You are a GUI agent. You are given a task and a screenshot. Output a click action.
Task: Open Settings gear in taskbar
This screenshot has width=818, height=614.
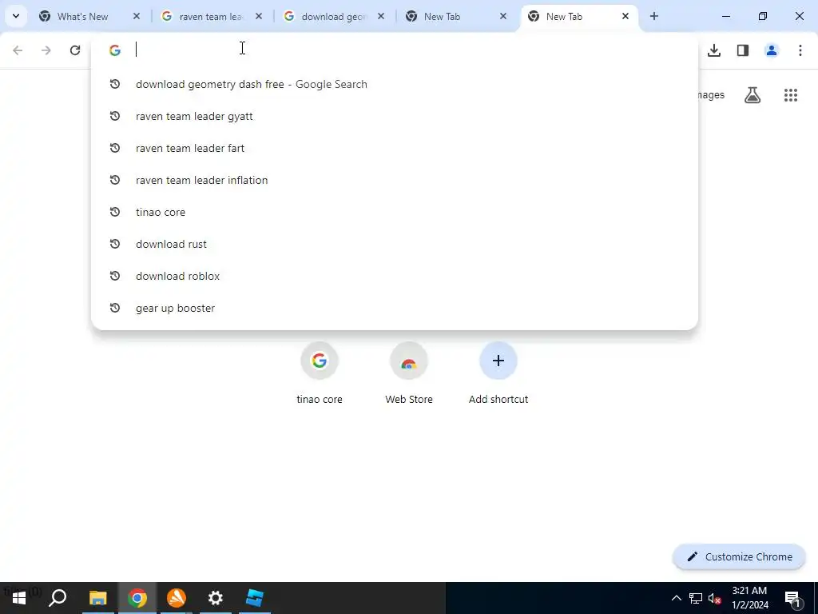pos(216,598)
